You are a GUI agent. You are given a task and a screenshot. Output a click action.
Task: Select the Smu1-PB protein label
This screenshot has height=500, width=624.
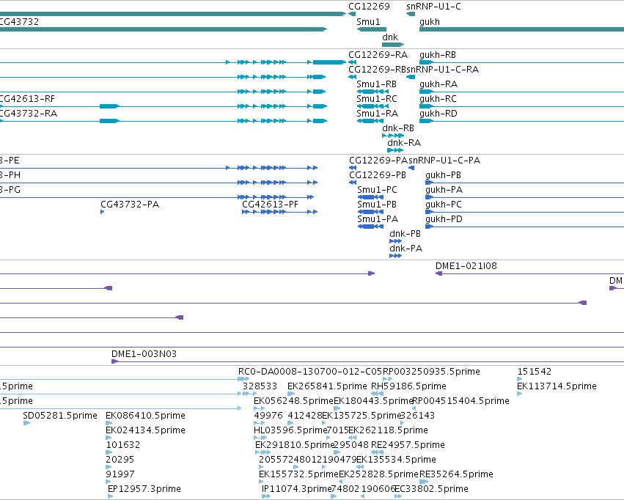coord(377,205)
